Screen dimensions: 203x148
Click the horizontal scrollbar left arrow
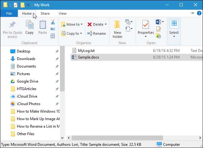(x=69, y=138)
